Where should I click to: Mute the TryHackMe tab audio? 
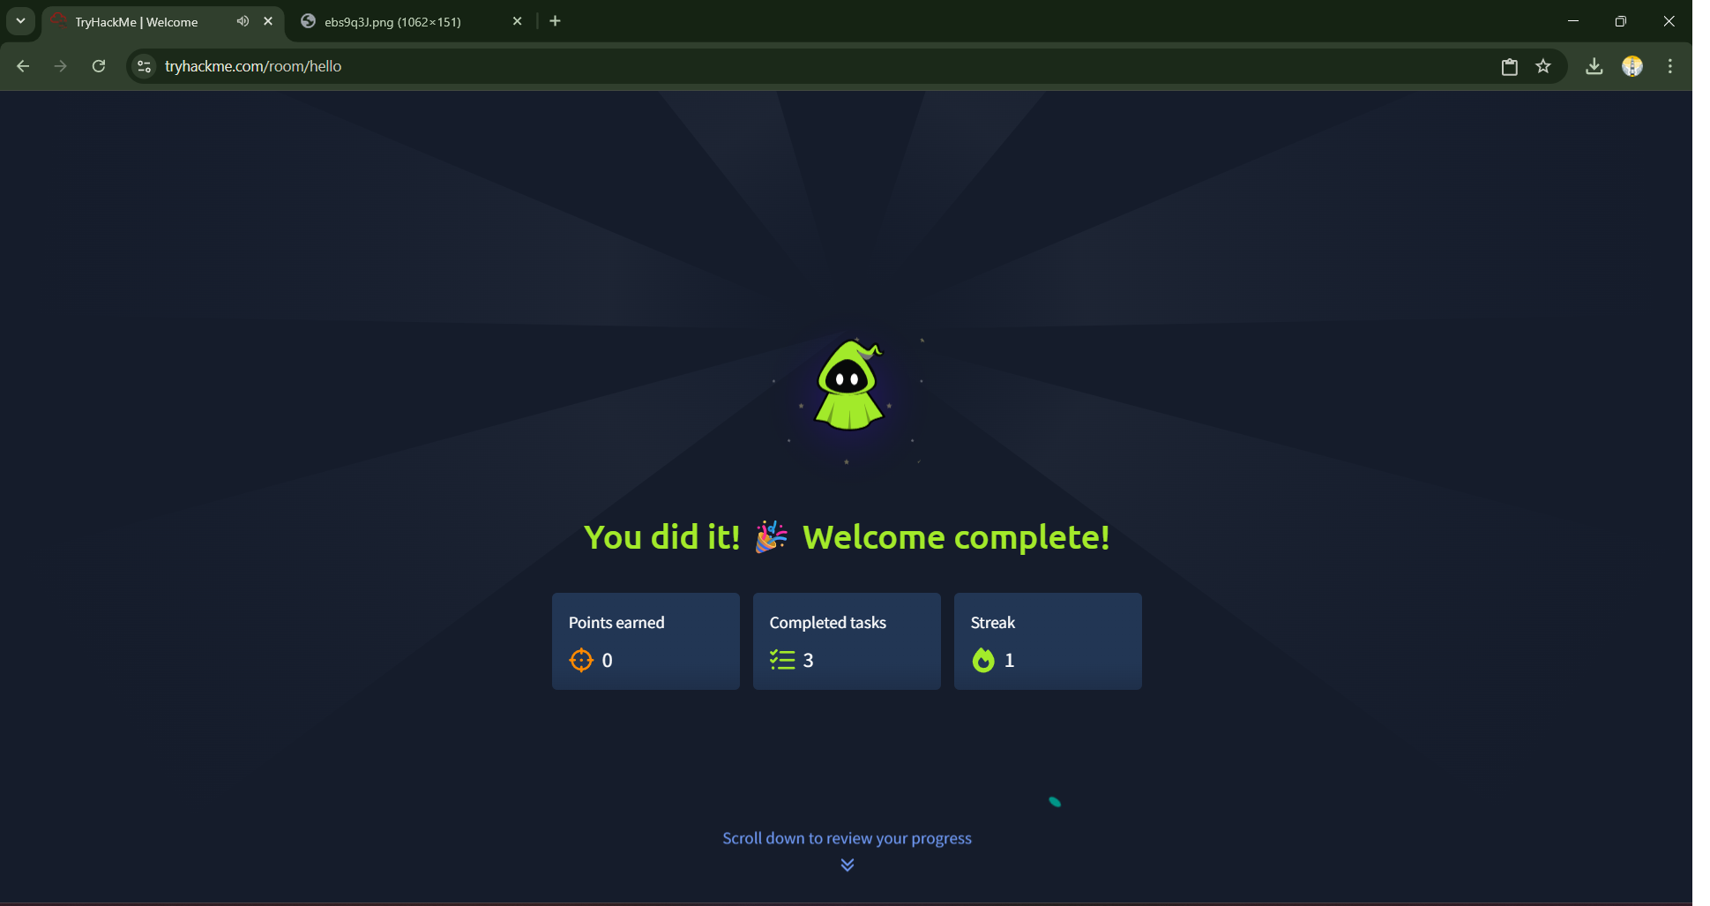click(243, 21)
